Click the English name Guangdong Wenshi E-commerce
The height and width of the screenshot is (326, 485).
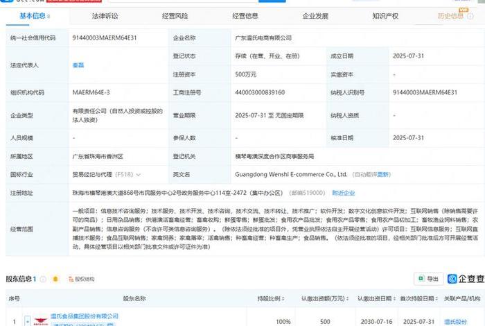(x=291, y=174)
